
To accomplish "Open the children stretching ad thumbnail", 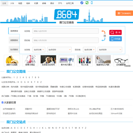I will coord(85,61).
